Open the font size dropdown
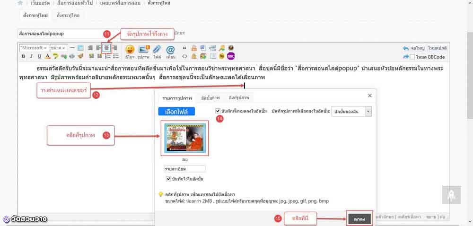 58,48
